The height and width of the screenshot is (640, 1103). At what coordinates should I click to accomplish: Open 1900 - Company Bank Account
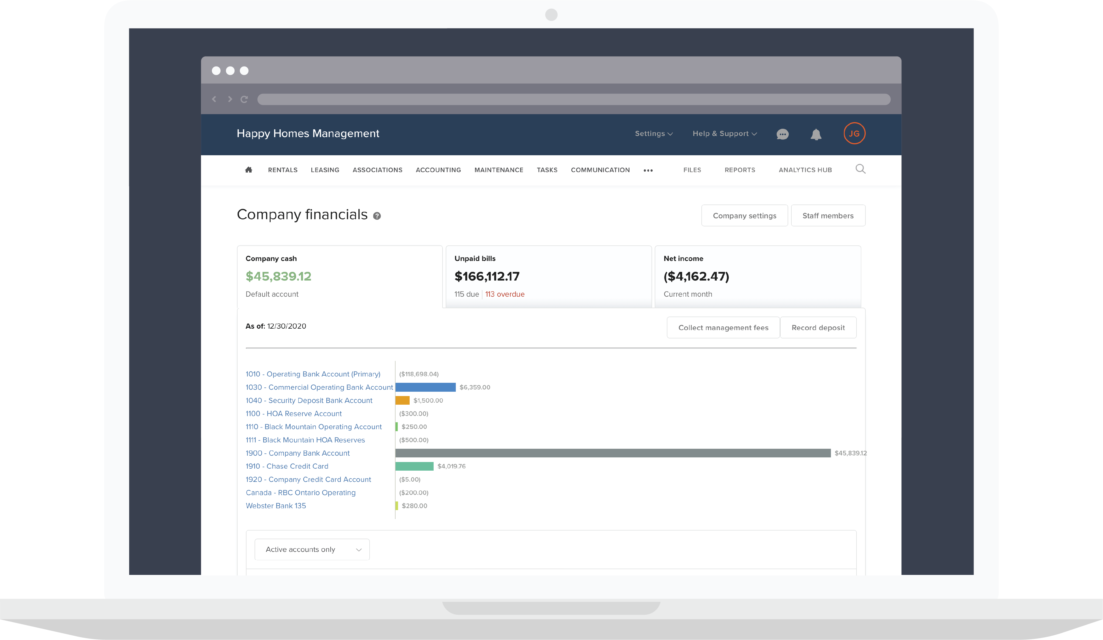coord(298,453)
